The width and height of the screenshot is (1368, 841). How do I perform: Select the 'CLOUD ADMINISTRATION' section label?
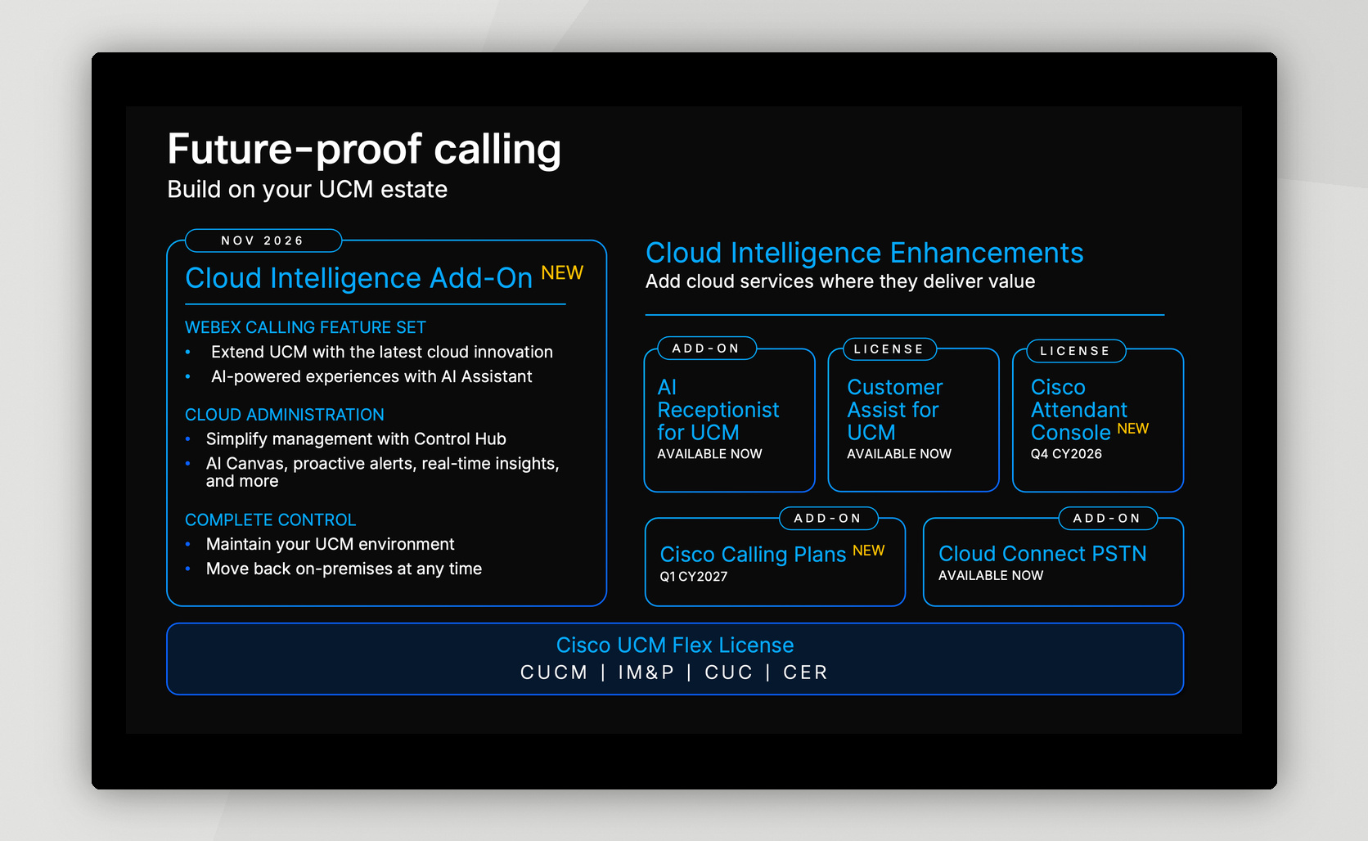tap(284, 415)
